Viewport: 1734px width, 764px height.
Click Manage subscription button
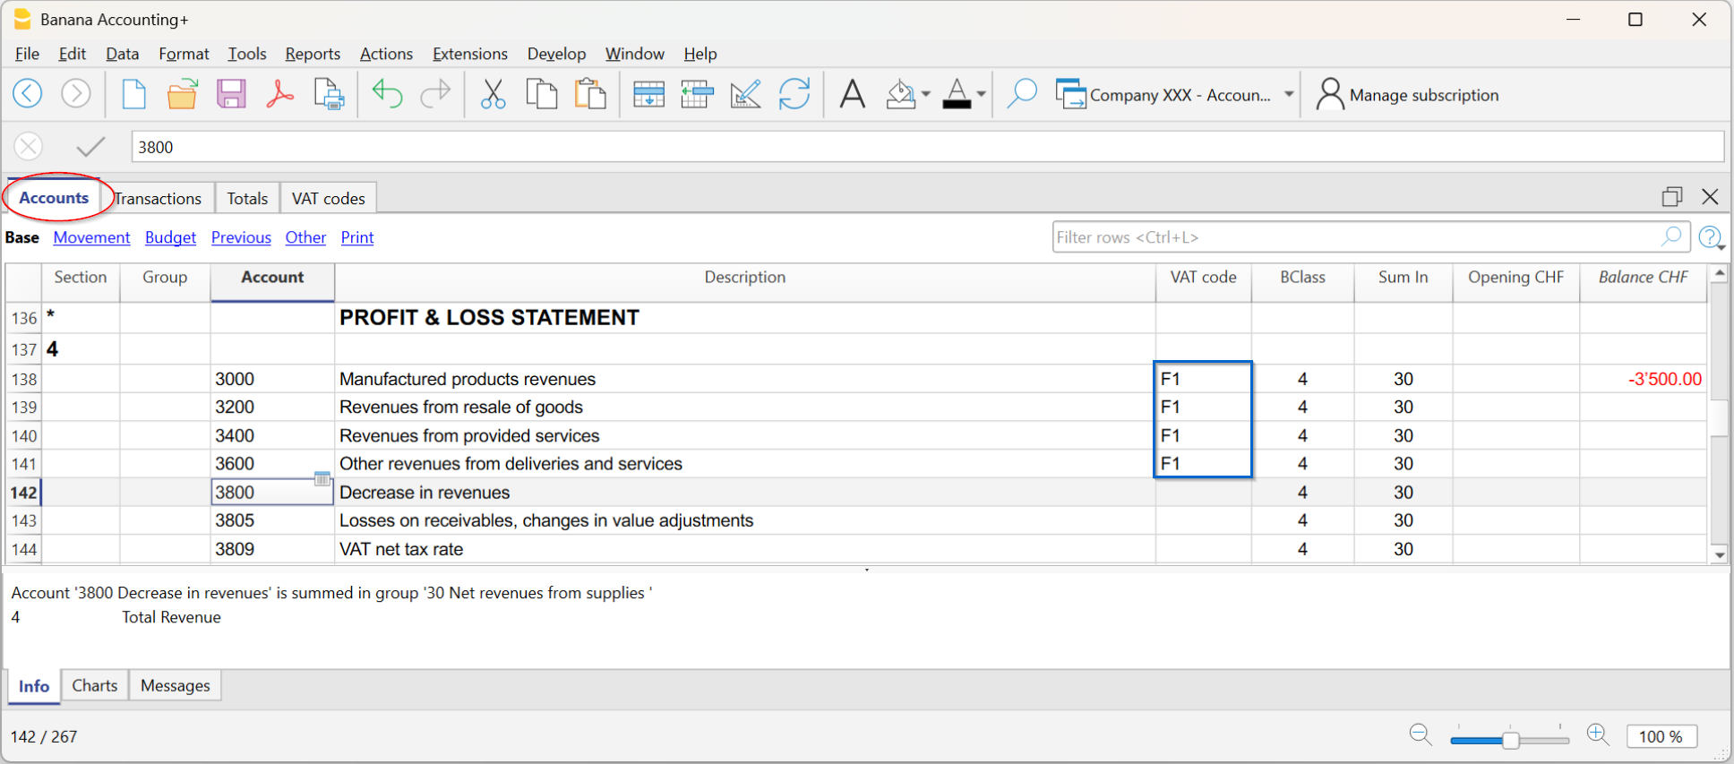tap(1407, 95)
